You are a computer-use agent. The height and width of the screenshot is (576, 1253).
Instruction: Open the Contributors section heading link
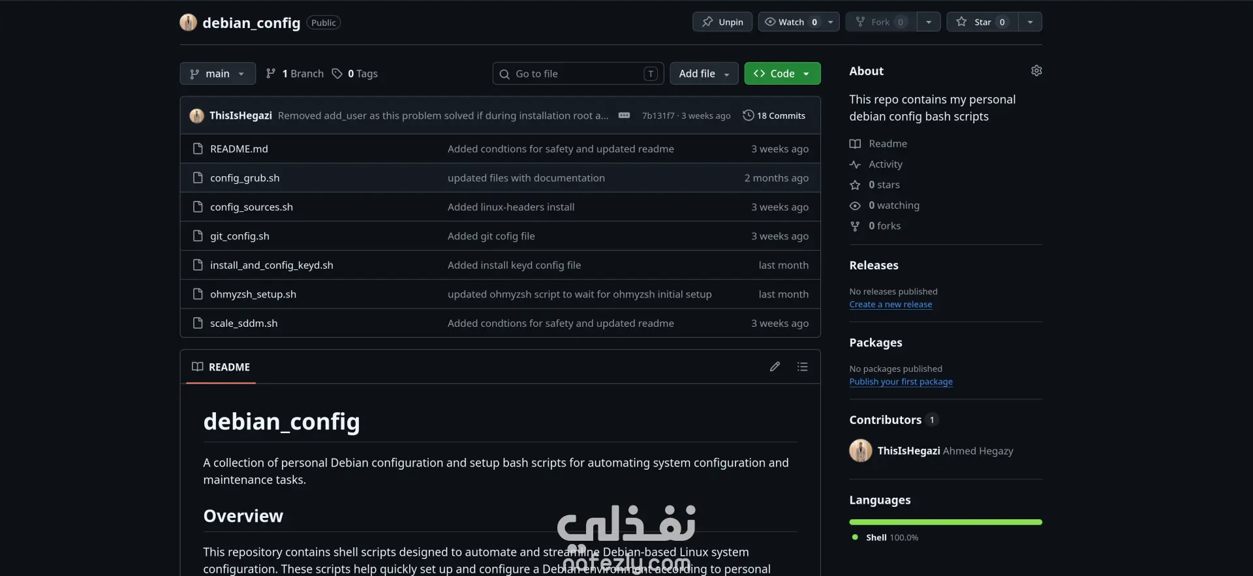[893, 419]
